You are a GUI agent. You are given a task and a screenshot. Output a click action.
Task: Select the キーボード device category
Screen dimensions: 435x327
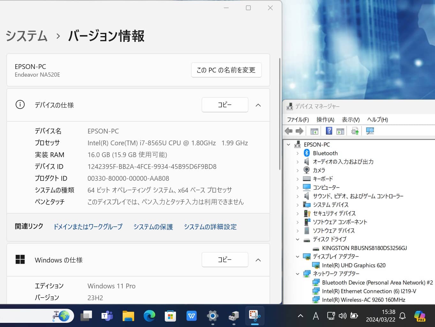click(x=323, y=179)
